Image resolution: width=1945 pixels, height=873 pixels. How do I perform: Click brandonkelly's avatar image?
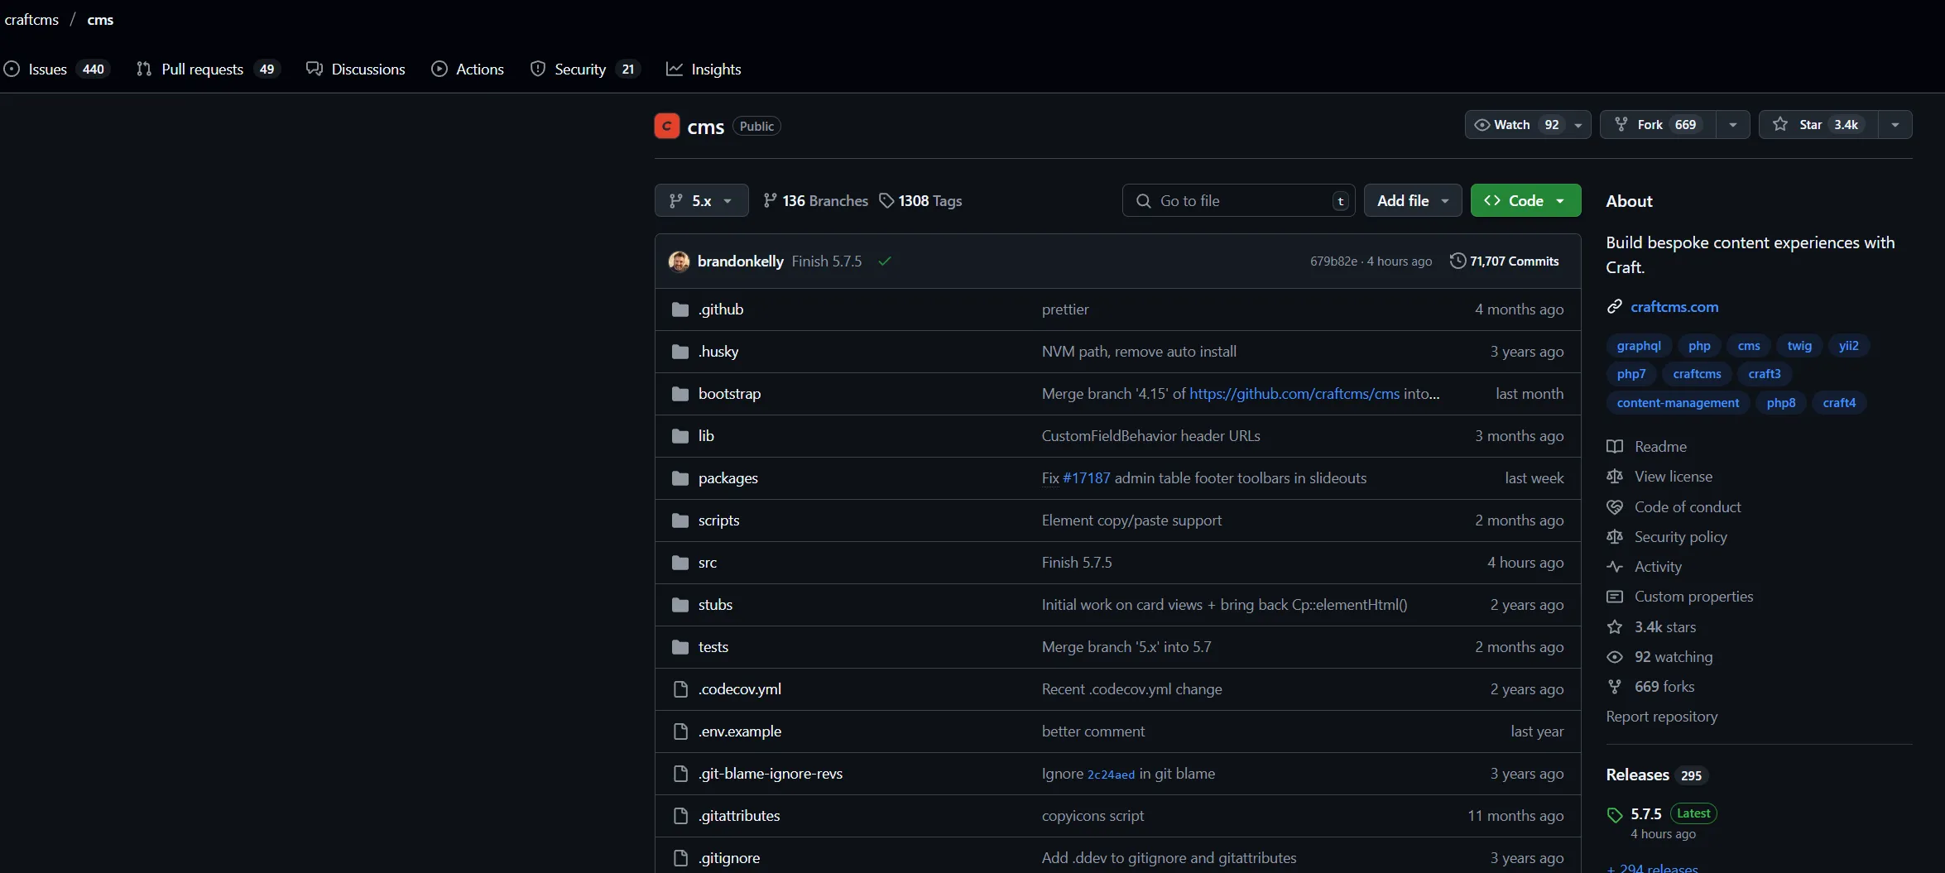(x=679, y=261)
